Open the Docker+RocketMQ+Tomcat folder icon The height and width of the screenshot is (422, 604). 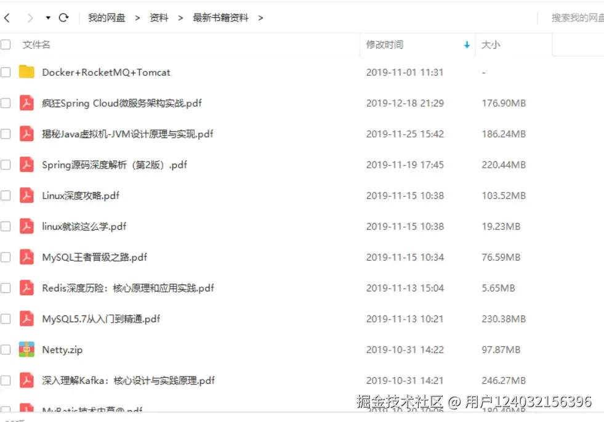pos(27,72)
